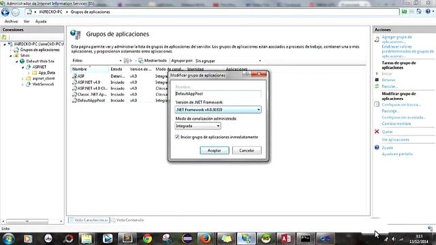Click the aspnet_client folder icon
The width and height of the screenshot is (436, 245).
coord(29,79)
